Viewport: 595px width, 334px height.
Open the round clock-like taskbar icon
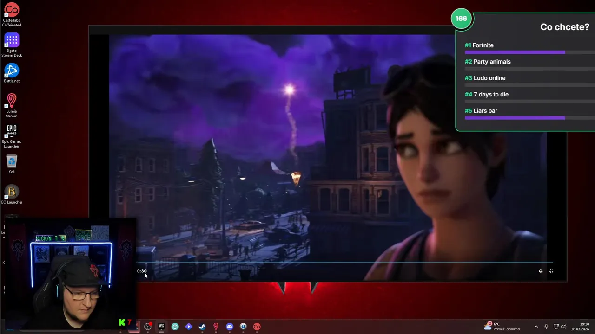(x=243, y=327)
